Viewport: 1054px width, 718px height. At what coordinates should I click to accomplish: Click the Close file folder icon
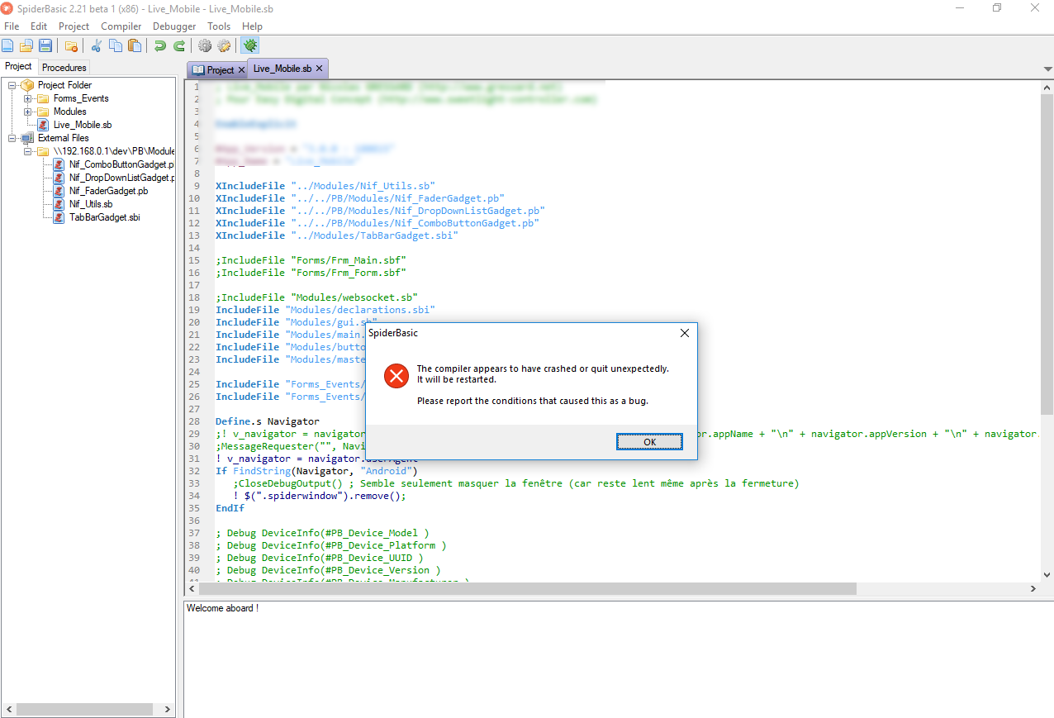pyautogui.click(x=71, y=45)
